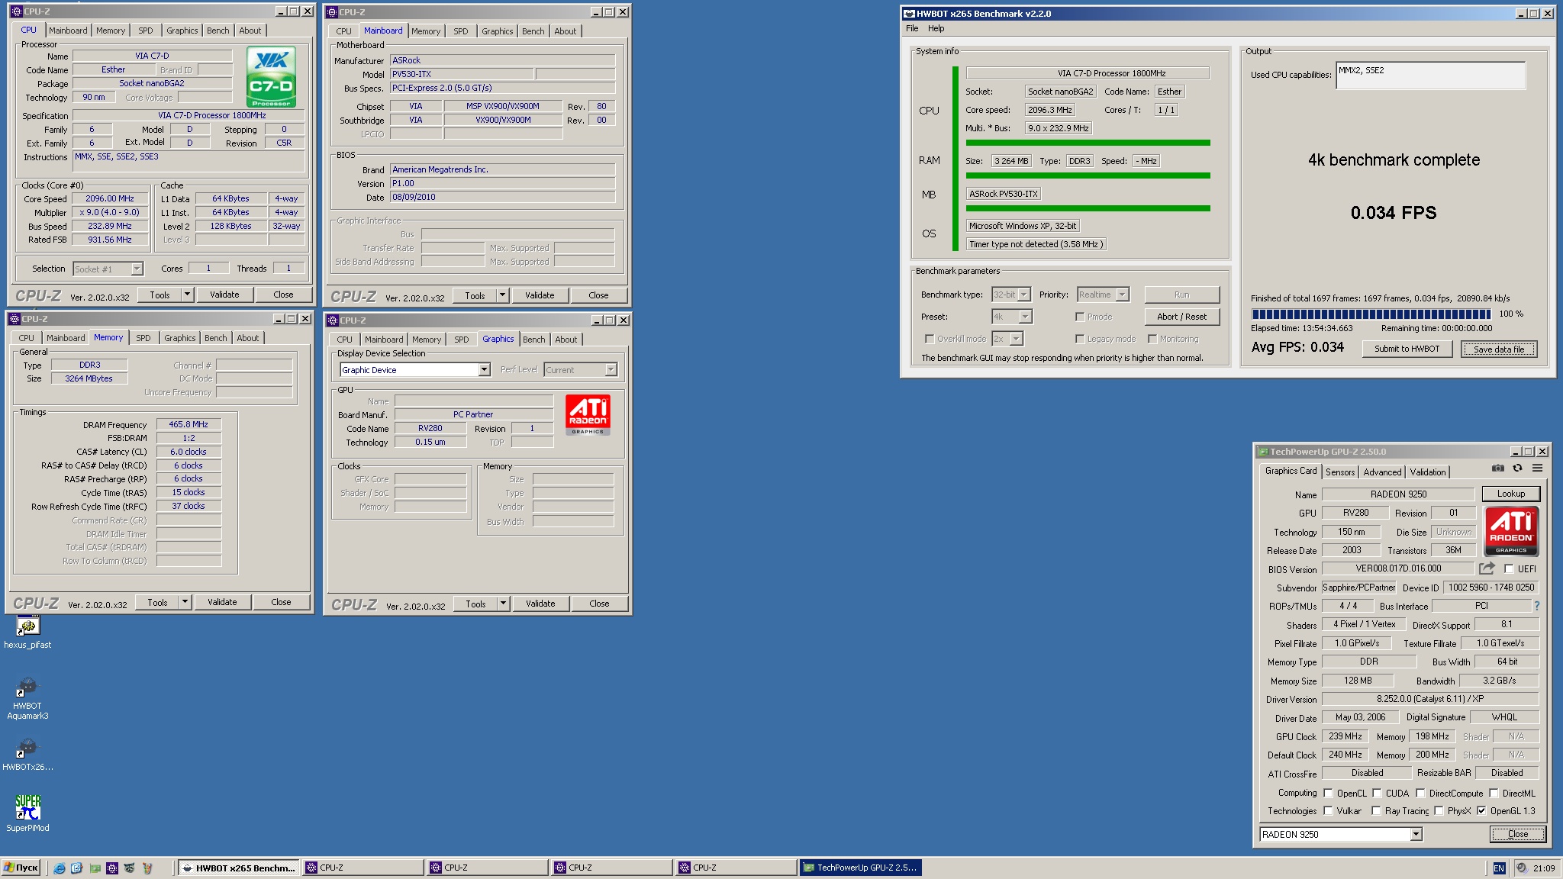Viewport: 1563px width, 879px height.
Task: Open the Help menu in HWBOT x265
Action: [x=936, y=28]
